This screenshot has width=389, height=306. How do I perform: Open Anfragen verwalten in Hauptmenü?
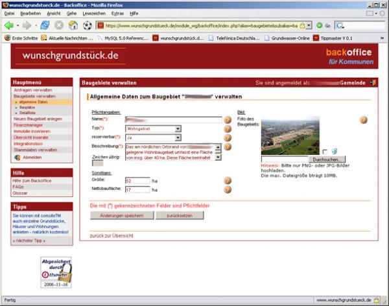click(33, 90)
